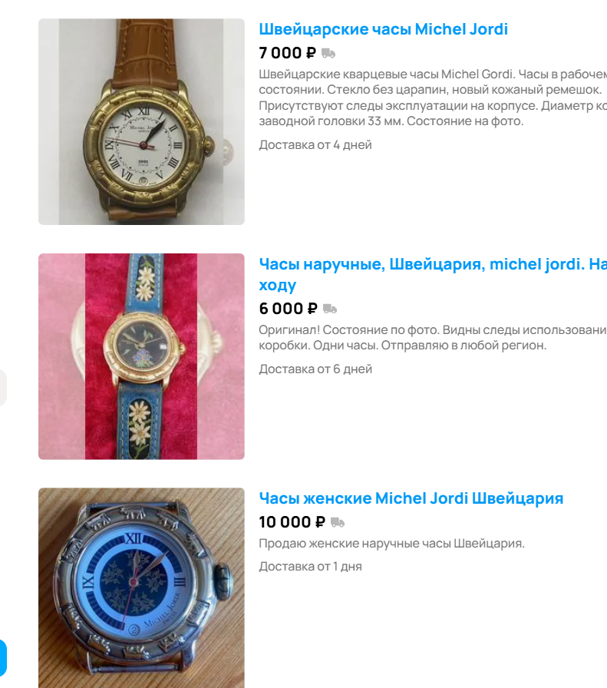Screen dimensions: 607x688
Task: Click description starting "Оригинал! Состояние по фото"
Action: 433,337
